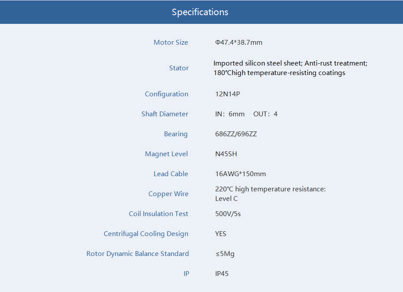Select the Magnet Level label
This screenshot has height=292, width=403.
click(166, 154)
